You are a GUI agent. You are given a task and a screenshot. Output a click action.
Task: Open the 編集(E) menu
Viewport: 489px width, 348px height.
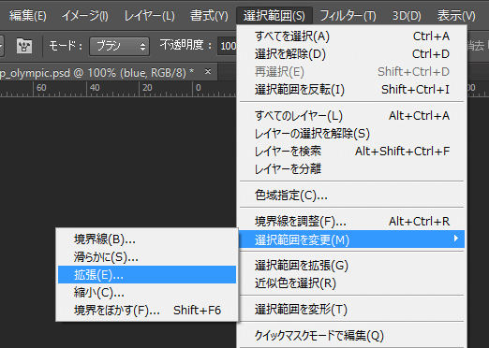28,15
